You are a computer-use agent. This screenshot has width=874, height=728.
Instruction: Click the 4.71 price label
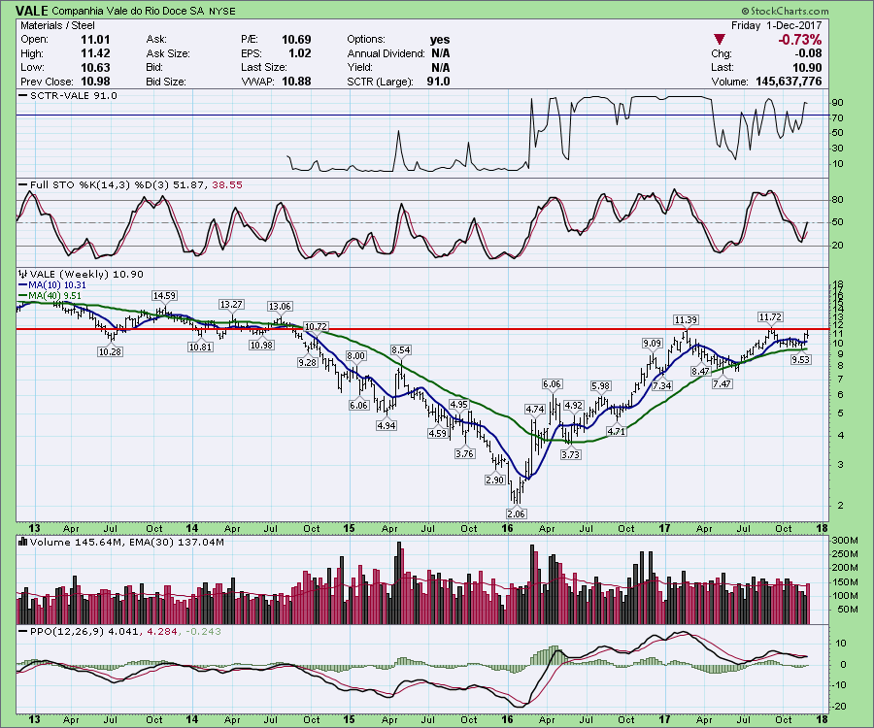616,431
